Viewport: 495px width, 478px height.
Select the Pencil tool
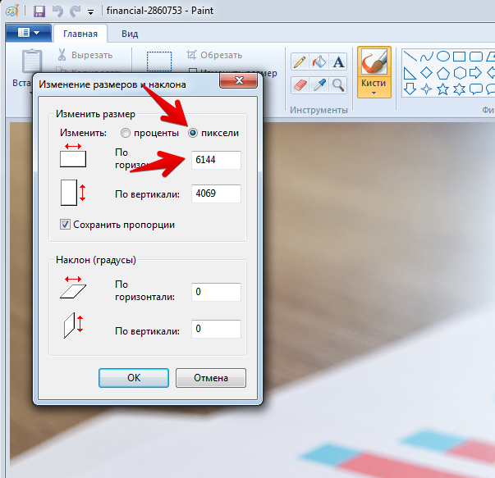tap(300, 61)
